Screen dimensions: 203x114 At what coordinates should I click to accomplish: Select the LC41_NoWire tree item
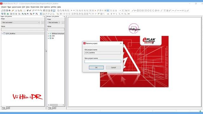click(x=10, y=34)
